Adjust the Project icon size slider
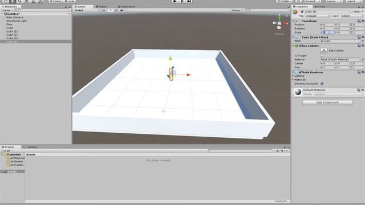 [281, 201]
